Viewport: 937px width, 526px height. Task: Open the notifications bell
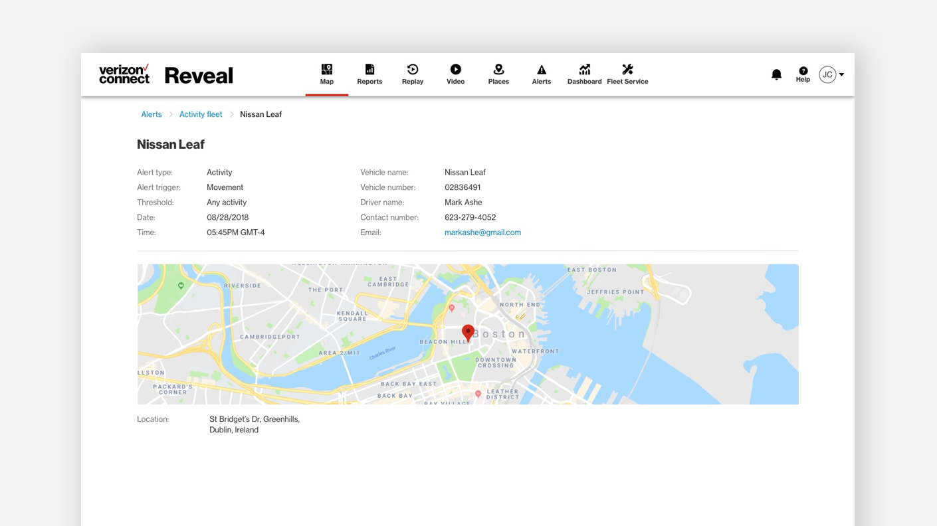click(x=776, y=74)
